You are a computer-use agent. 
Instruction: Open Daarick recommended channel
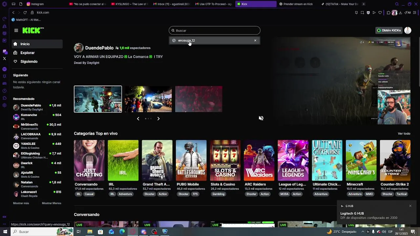click(37, 165)
